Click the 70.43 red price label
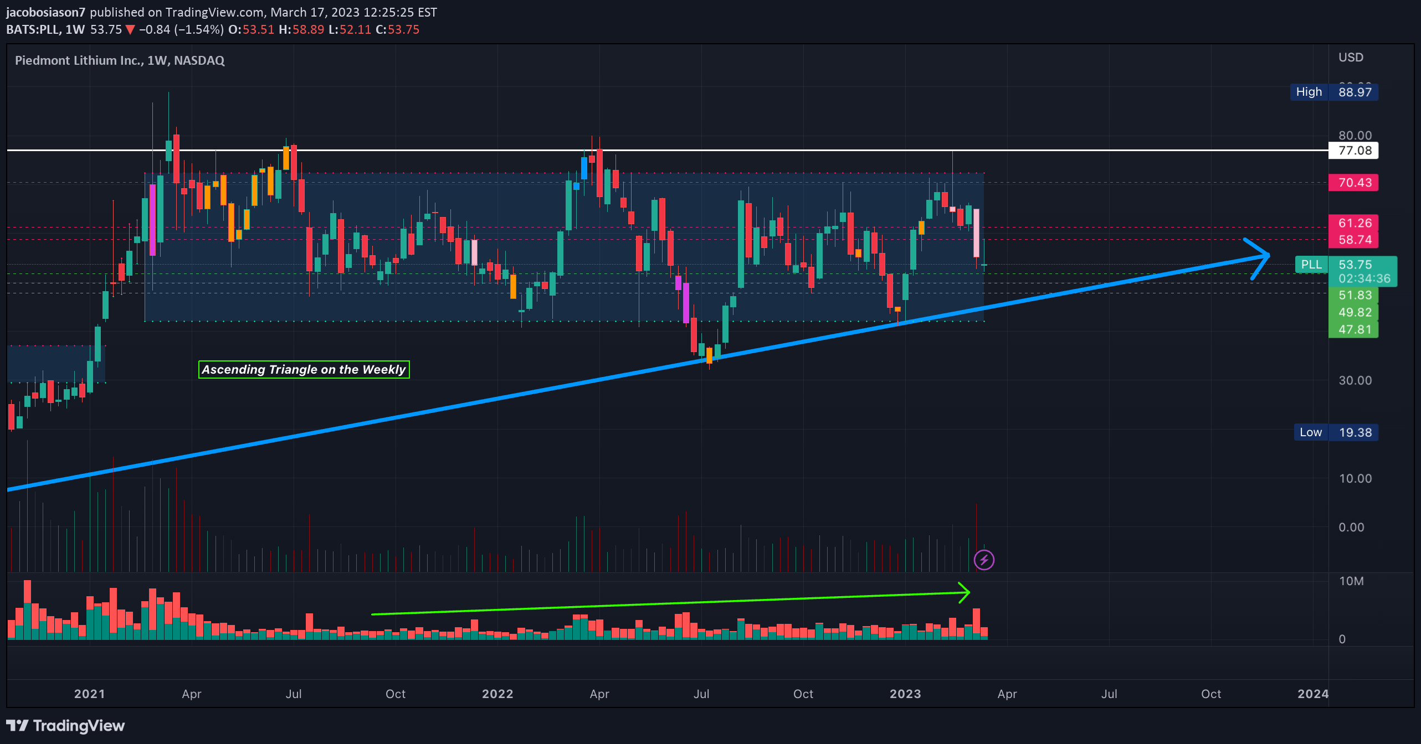This screenshot has width=1421, height=744. pos(1353,183)
